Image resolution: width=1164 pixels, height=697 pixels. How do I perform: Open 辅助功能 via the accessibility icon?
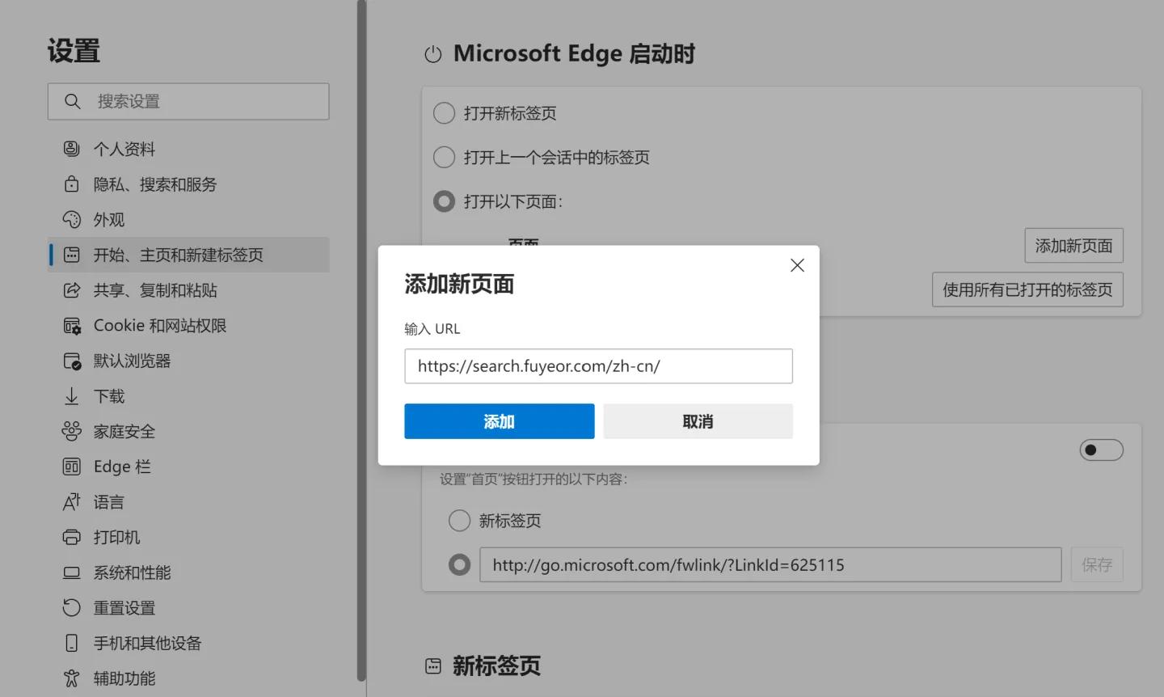(x=72, y=678)
